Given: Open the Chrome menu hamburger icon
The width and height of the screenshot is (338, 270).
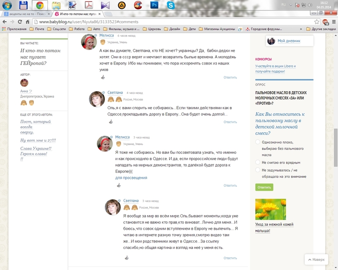Looking at the screenshot, I should [333, 21].
